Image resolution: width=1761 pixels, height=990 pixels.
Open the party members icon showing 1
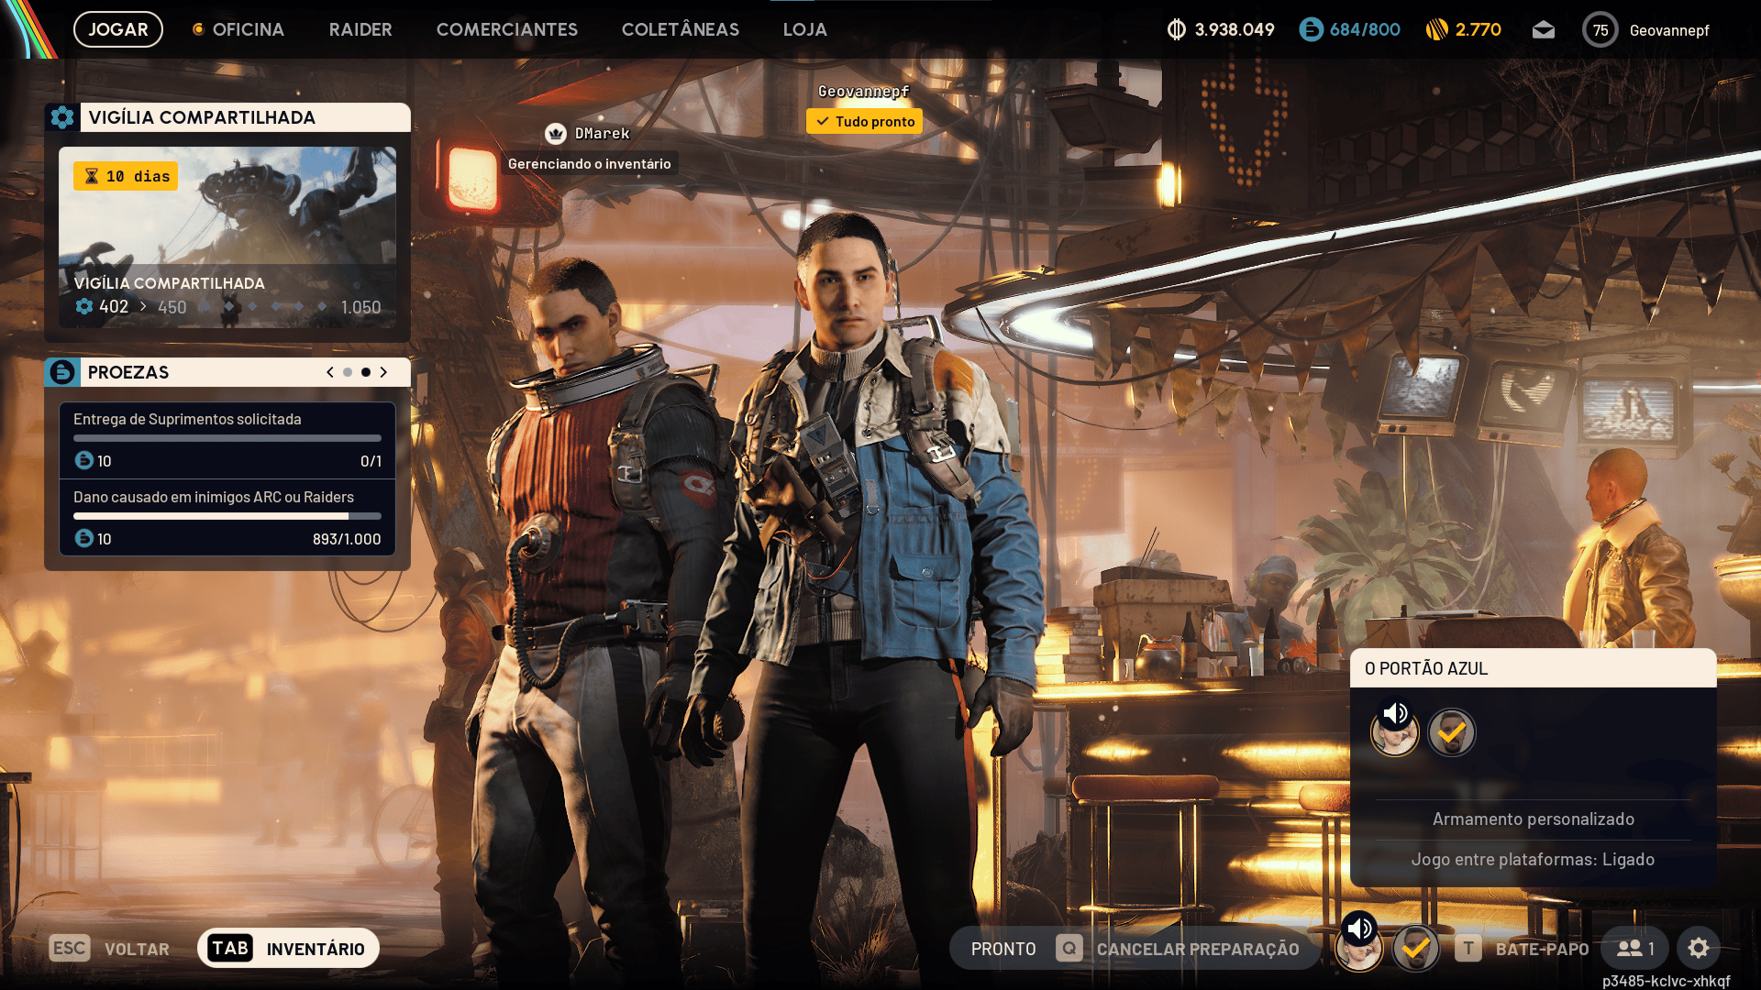point(1635,949)
